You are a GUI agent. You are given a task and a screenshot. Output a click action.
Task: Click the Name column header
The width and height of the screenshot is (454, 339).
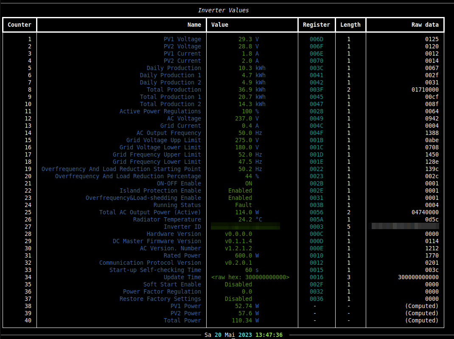point(194,25)
